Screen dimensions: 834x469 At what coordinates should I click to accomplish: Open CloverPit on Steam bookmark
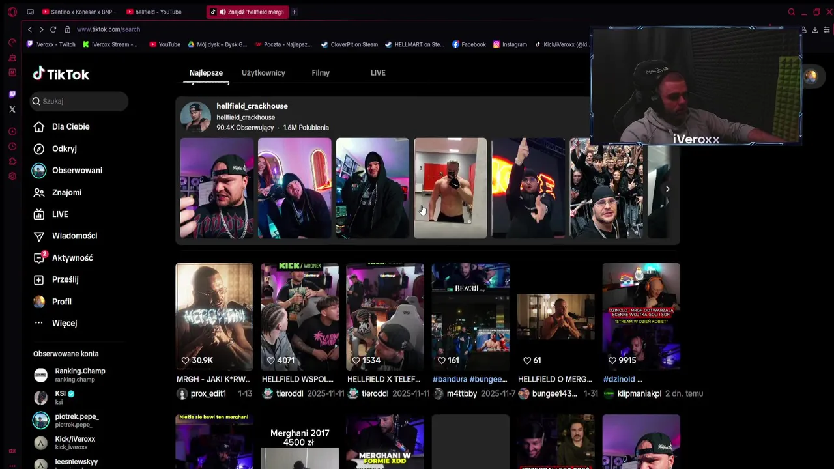pyautogui.click(x=349, y=44)
